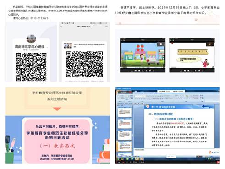Click the camera icon in left meeting toolbar
The height and width of the screenshot is (169, 225).
136,71
